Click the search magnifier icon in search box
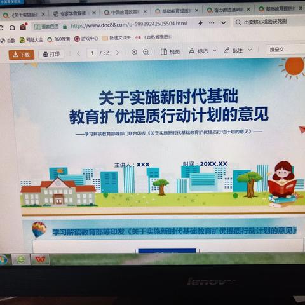This screenshot has width=305, height=305. (238, 22)
